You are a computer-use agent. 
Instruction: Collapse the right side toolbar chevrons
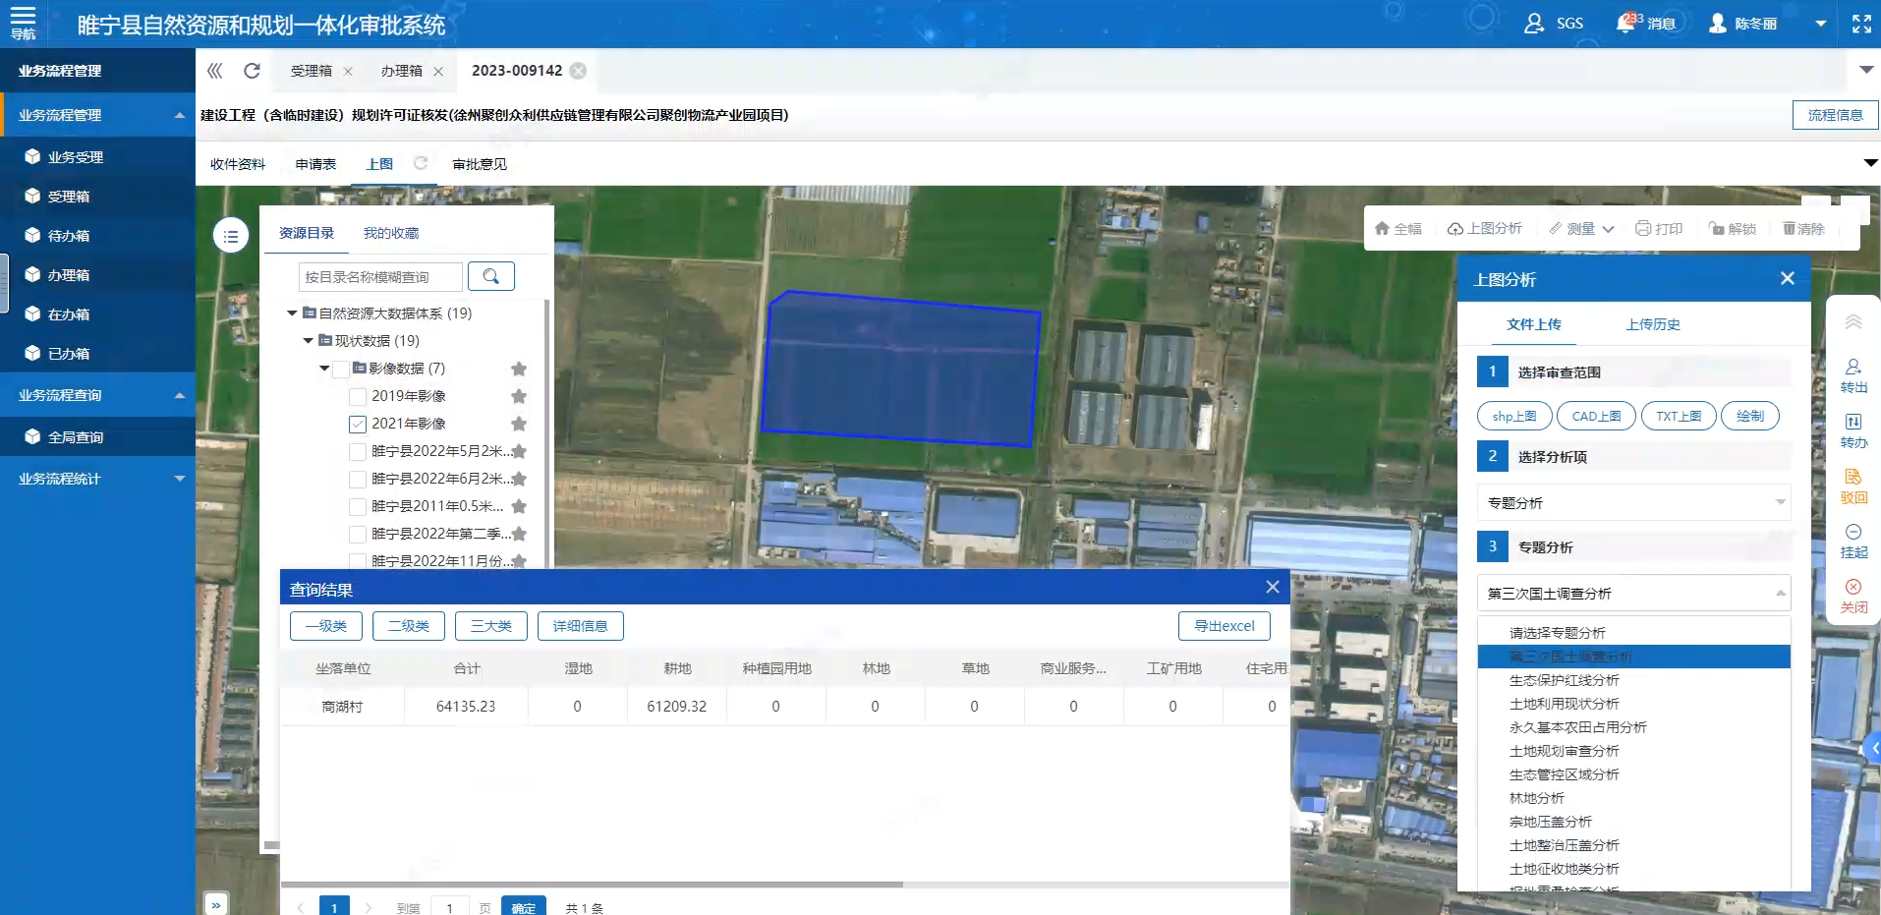click(1853, 322)
